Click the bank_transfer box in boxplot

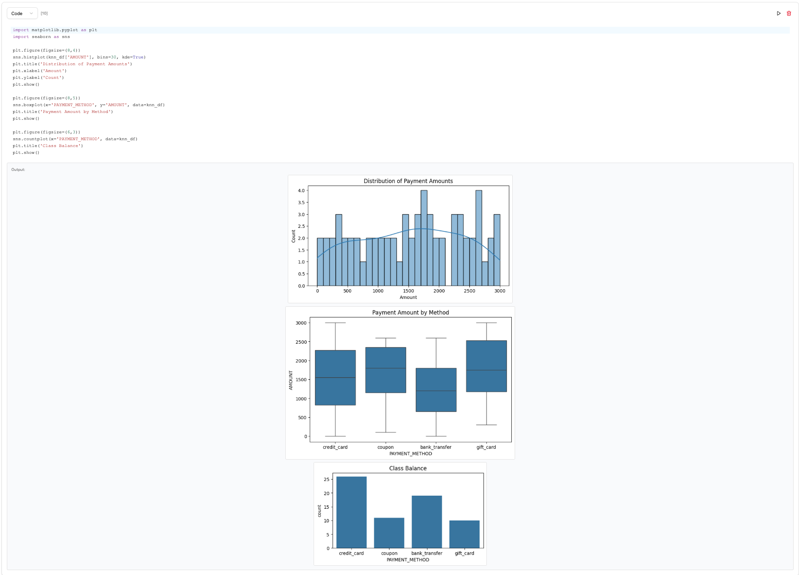pyautogui.click(x=436, y=390)
